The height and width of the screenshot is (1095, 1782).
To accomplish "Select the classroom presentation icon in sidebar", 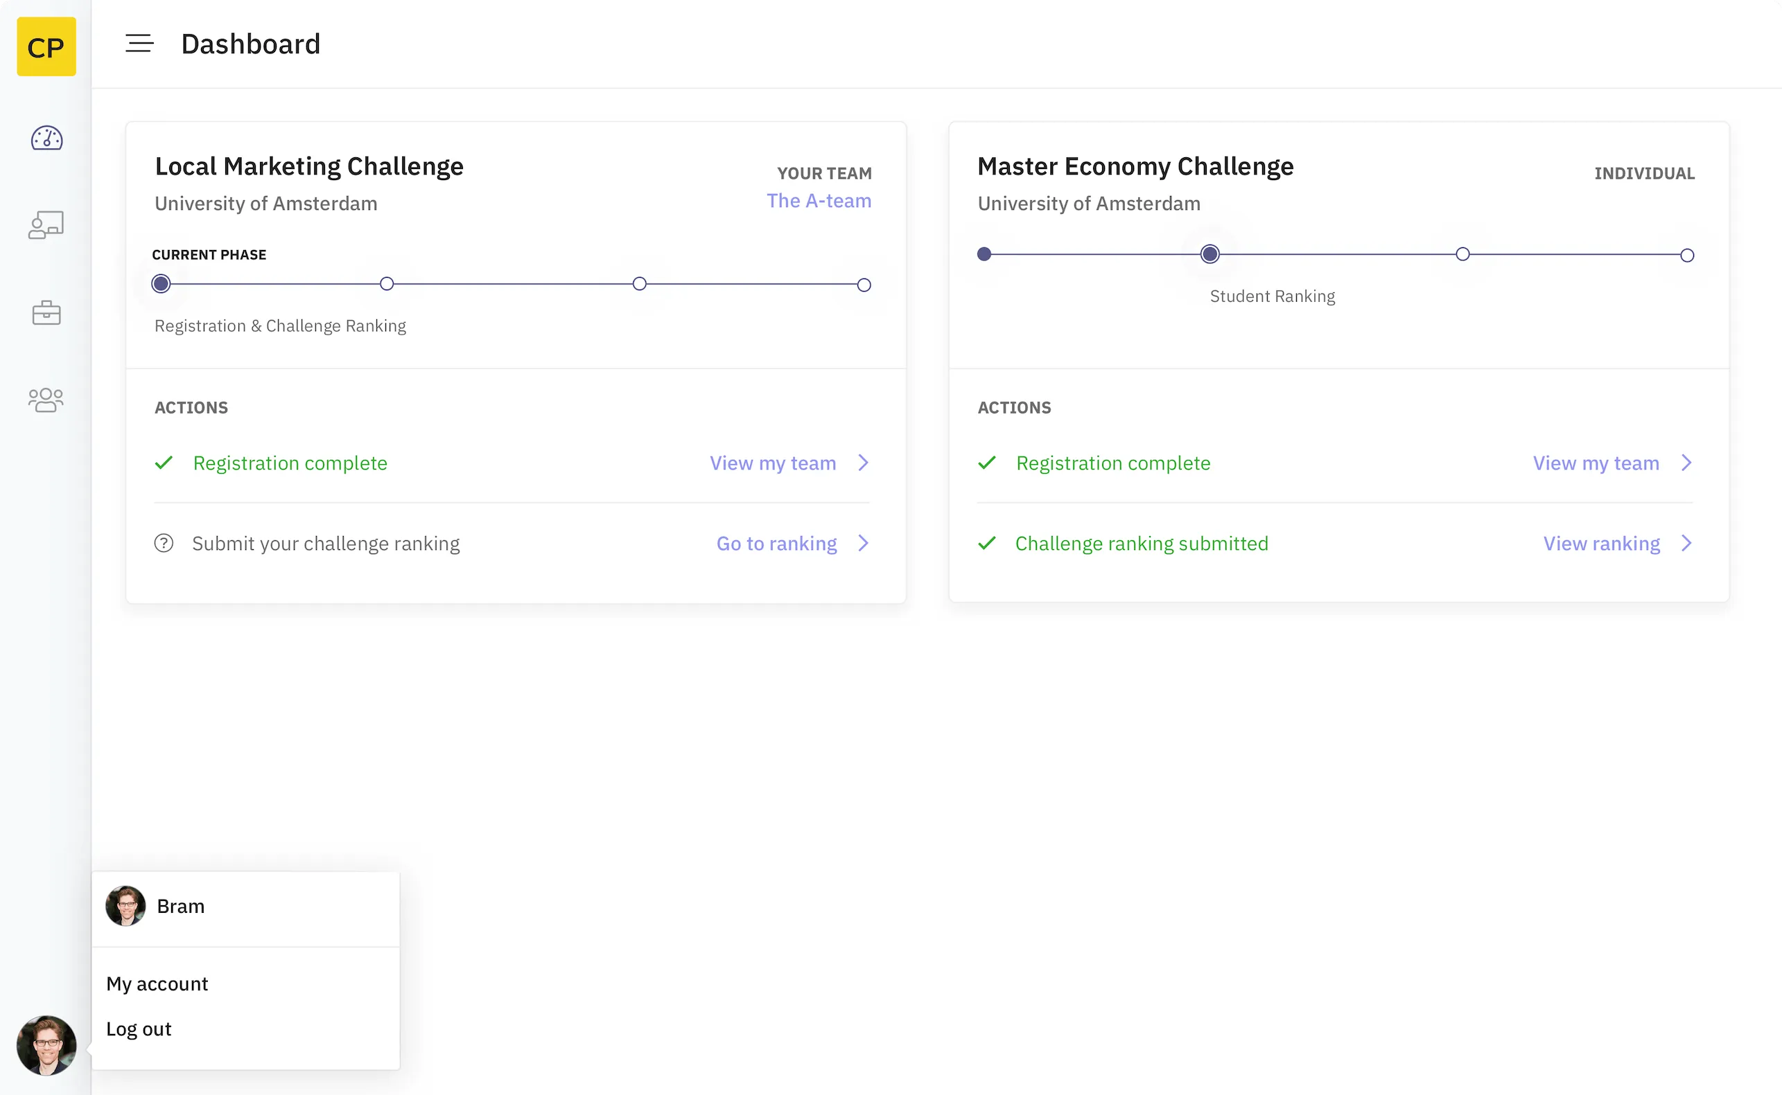I will point(46,224).
